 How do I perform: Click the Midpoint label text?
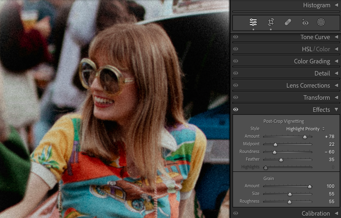(251, 144)
